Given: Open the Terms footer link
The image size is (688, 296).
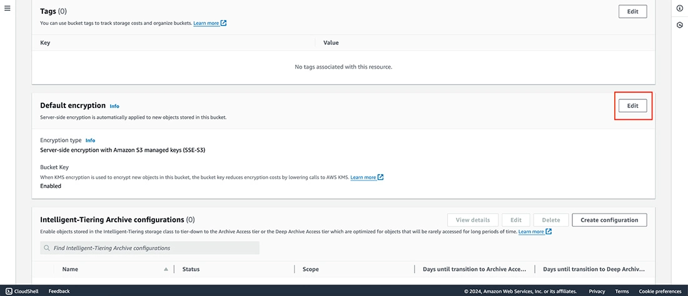Looking at the screenshot, I should pyautogui.click(x=622, y=291).
